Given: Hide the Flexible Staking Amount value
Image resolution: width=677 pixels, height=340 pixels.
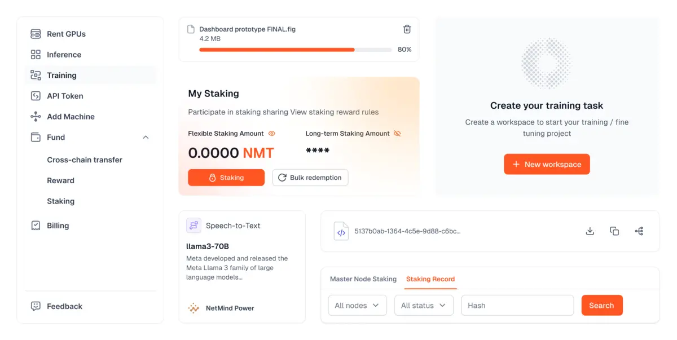Looking at the screenshot, I should click(272, 134).
